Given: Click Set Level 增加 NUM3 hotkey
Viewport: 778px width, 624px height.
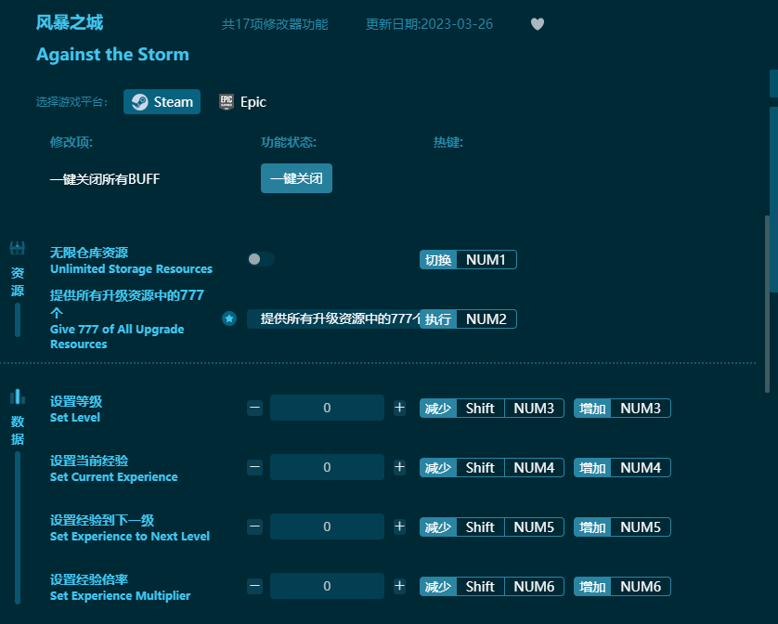Looking at the screenshot, I should click(622, 408).
